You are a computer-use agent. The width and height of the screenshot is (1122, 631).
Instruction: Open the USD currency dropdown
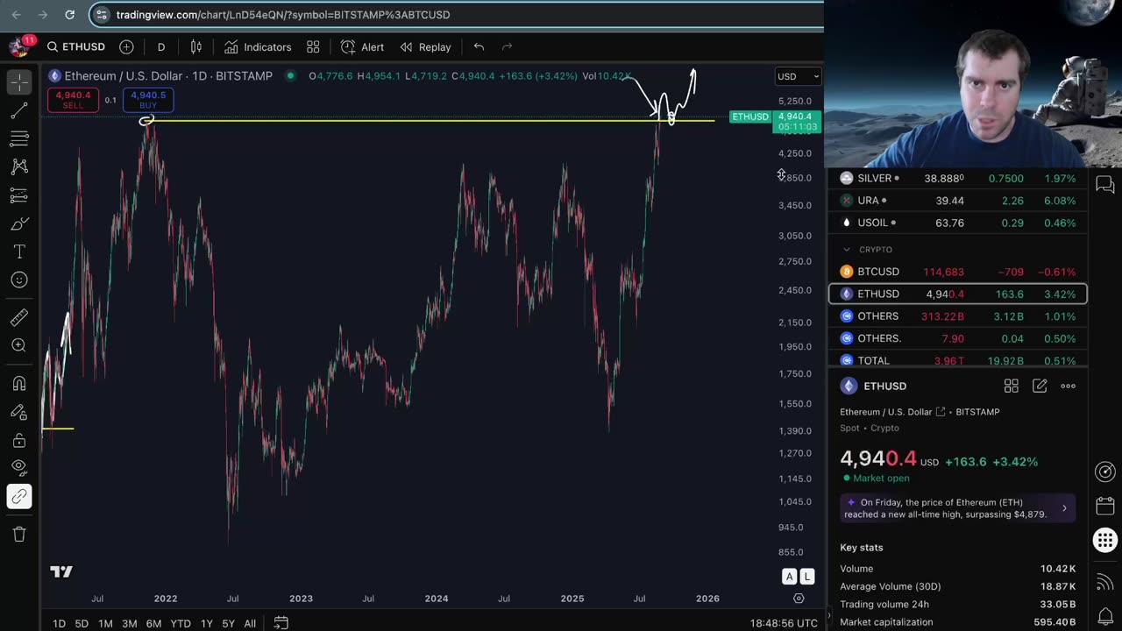798,76
